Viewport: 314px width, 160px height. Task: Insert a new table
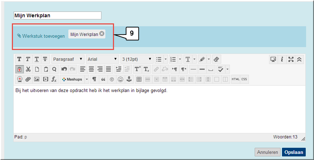tap(139, 79)
